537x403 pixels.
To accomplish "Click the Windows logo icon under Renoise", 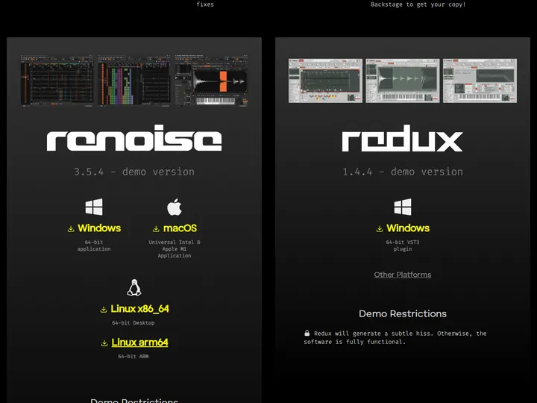I will click(x=94, y=207).
